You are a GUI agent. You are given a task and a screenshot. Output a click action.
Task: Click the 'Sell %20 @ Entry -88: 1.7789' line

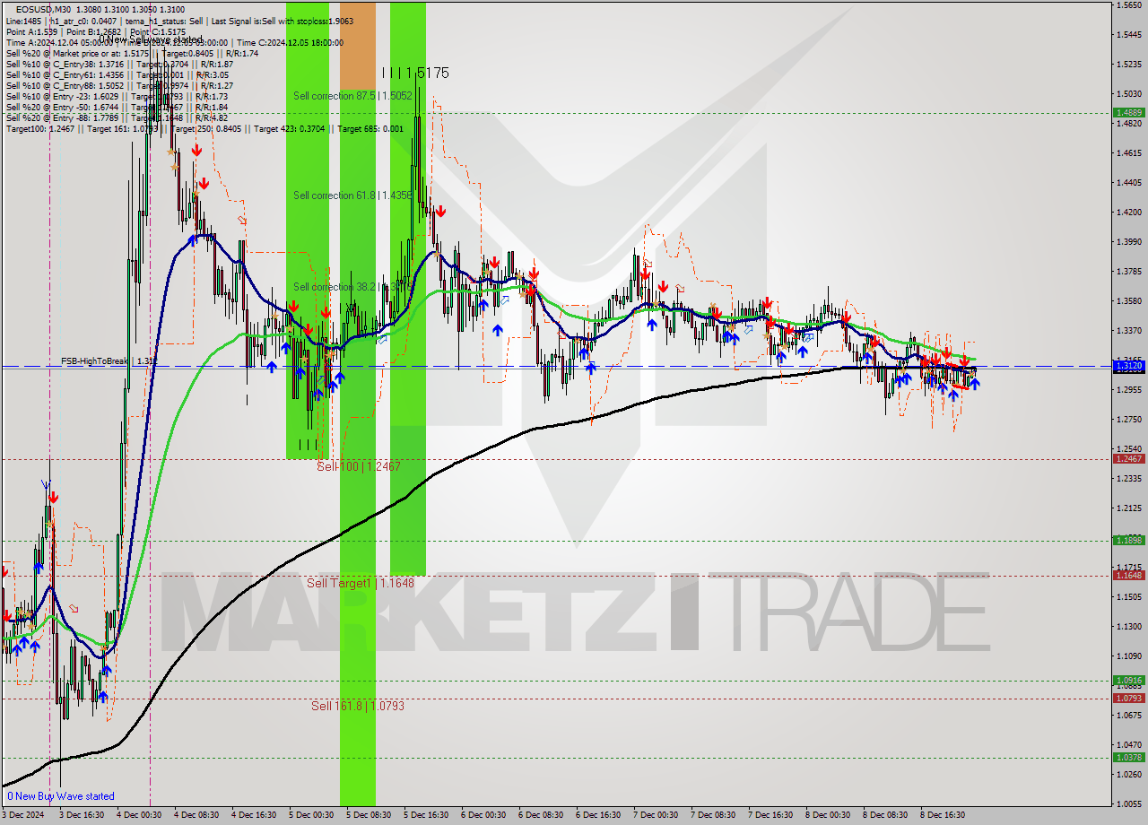(117, 117)
